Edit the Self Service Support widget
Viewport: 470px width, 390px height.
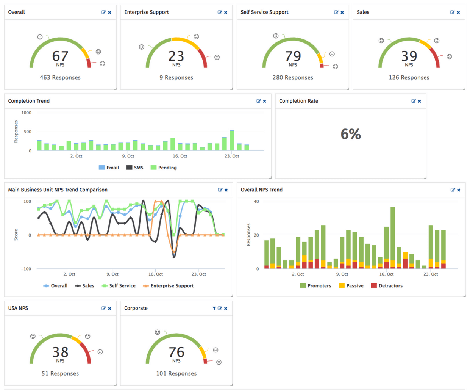pyautogui.click(x=336, y=13)
